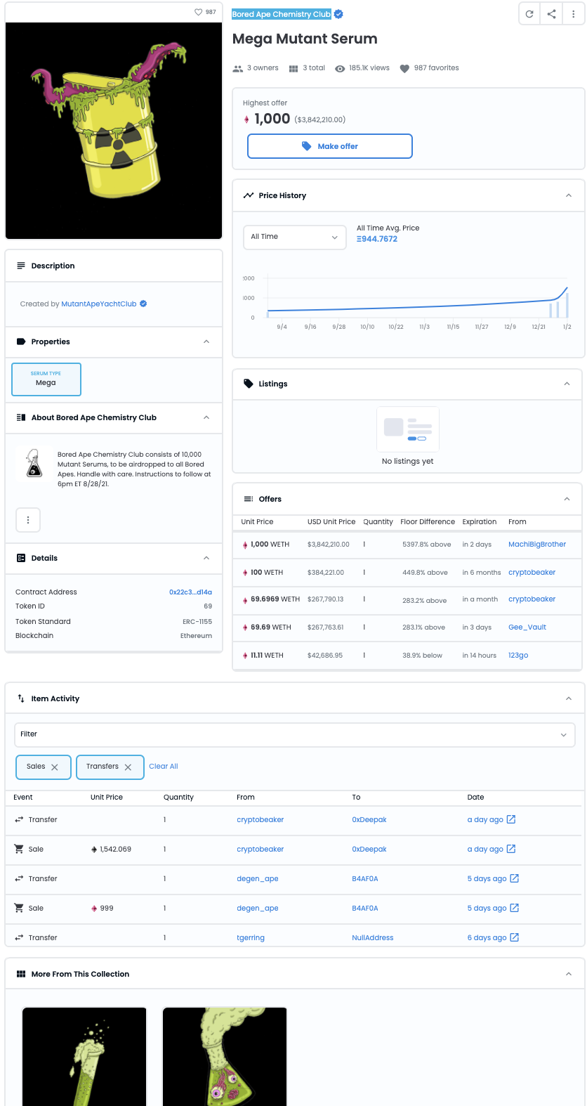Screen dimensions: 587x1106
Task: Click the 987 favorites heart icon
Action: click(404, 69)
